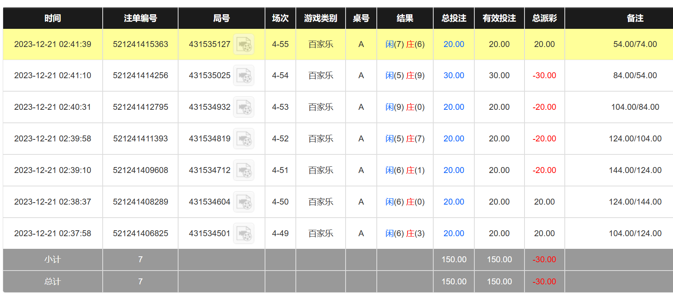The image size is (673, 297).
Task: Click the 时间 column header
Action: point(53,18)
